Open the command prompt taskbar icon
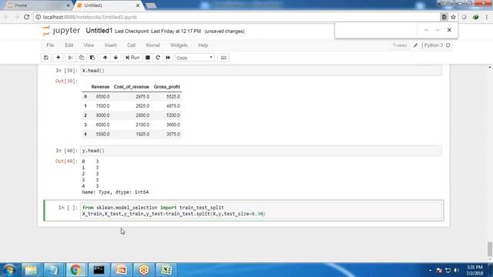The height and width of the screenshot is (277, 493). point(99,270)
